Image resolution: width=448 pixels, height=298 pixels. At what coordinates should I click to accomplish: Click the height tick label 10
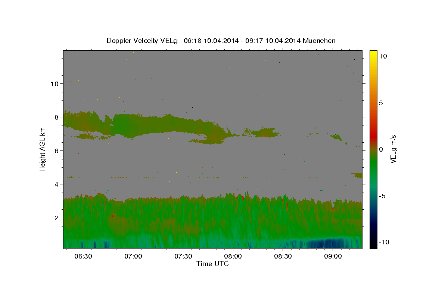[55, 83]
